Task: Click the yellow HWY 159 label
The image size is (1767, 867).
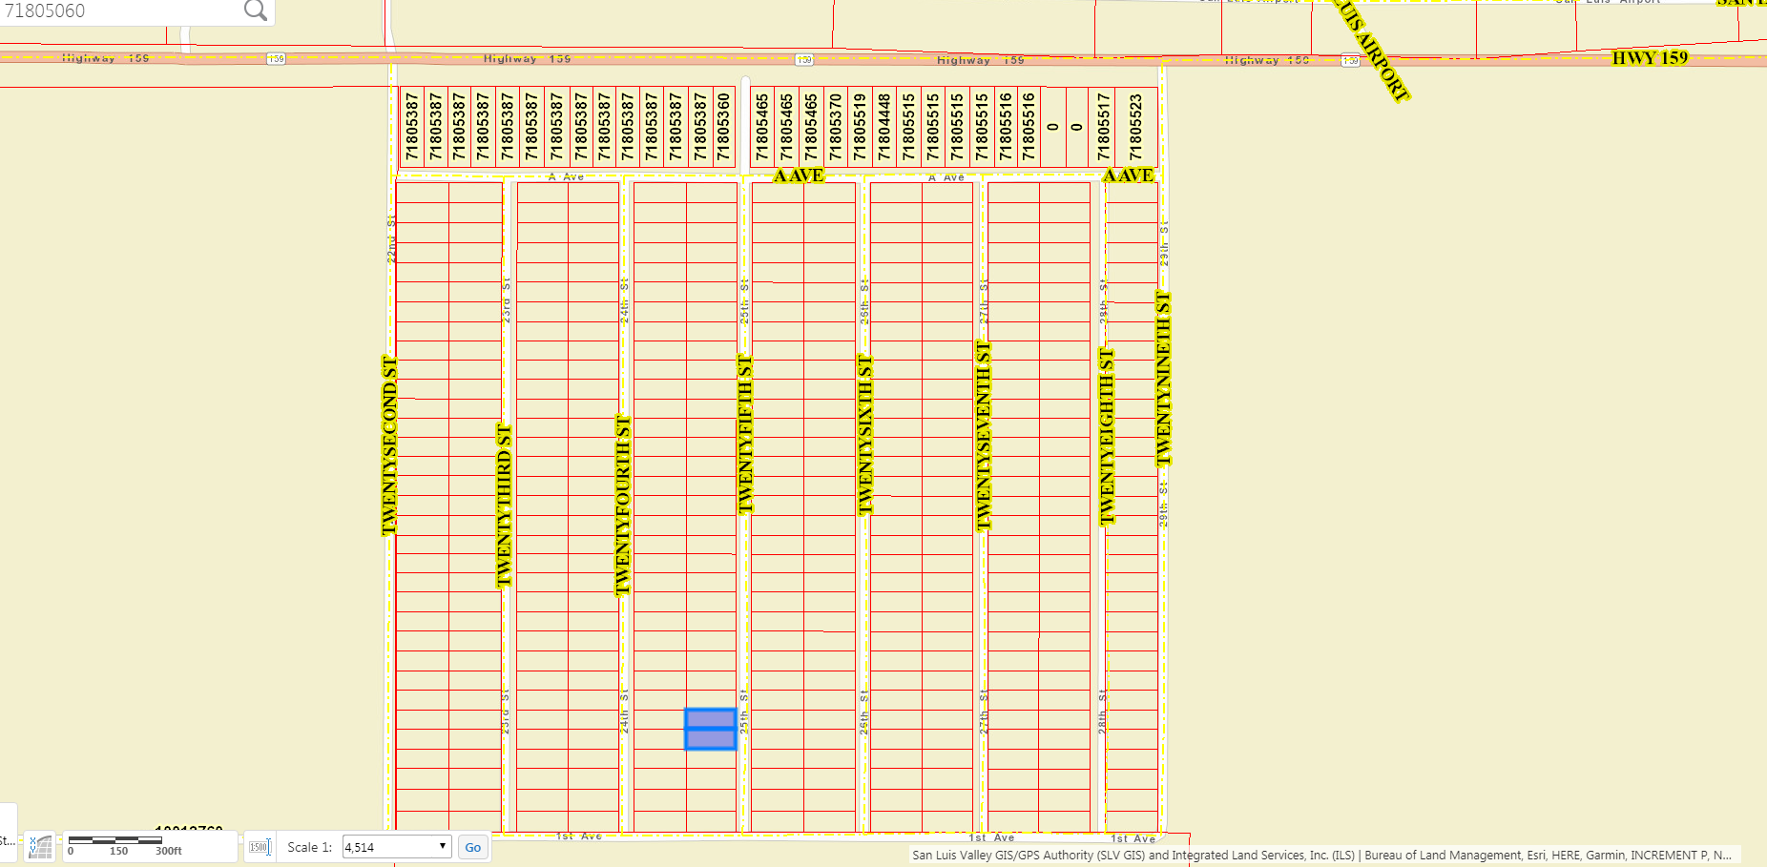Action: (x=1650, y=58)
